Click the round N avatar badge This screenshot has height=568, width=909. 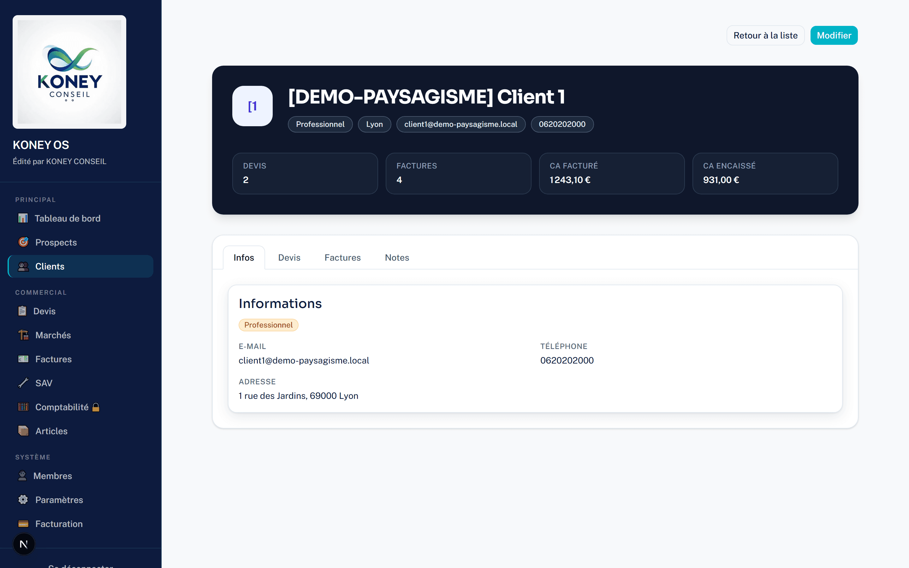pos(24,544)
